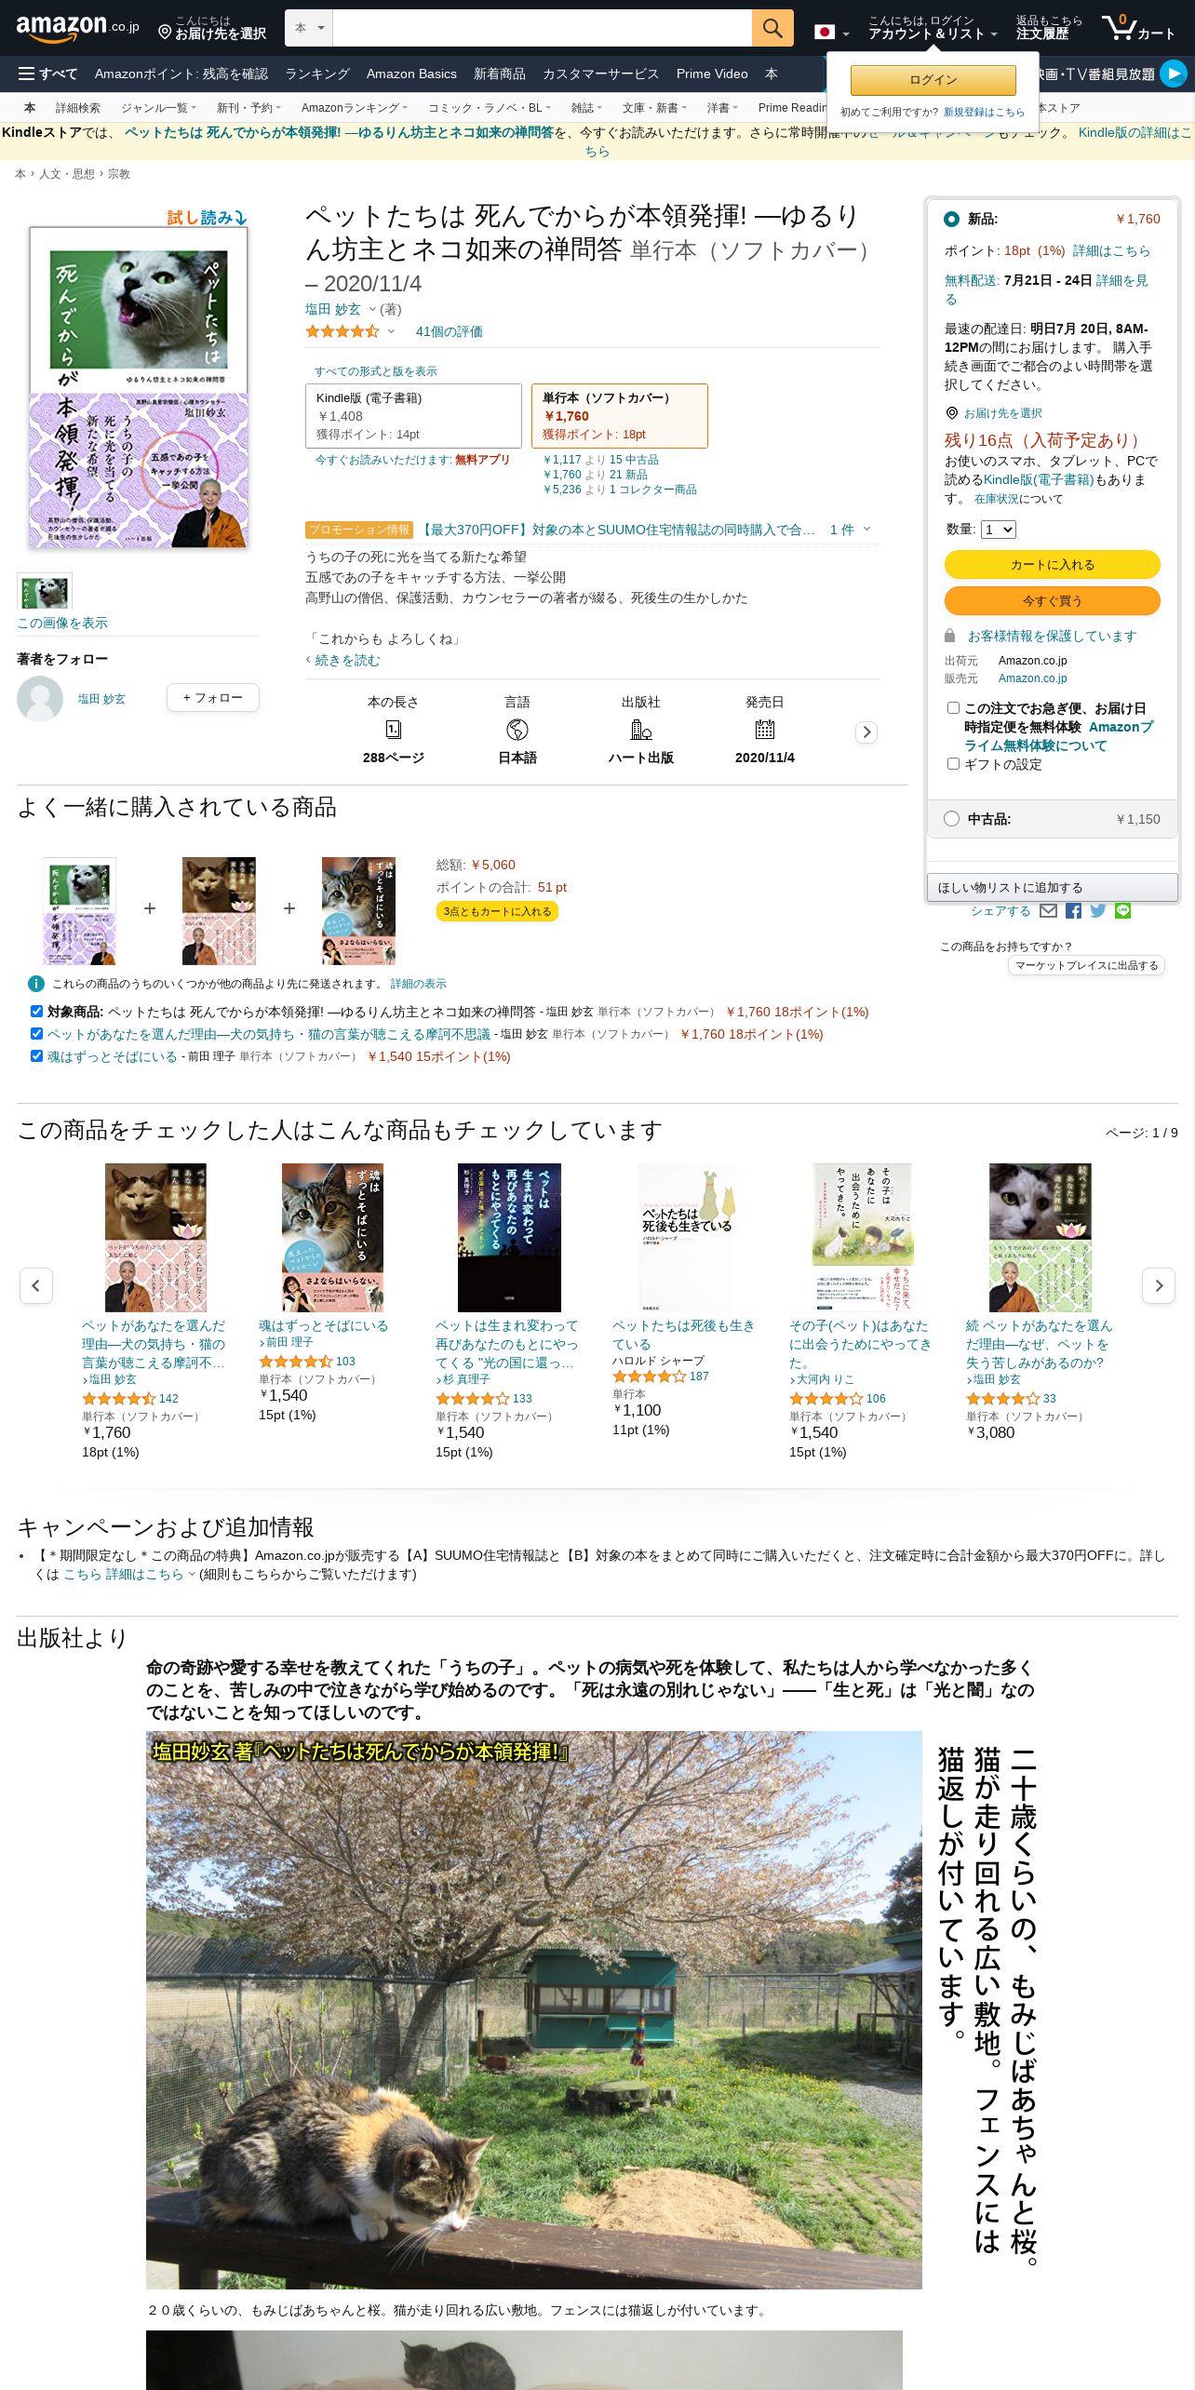Select the 中古品 radio option
Viewport: 1195px width, 2390px height.
tap(951, 819)
